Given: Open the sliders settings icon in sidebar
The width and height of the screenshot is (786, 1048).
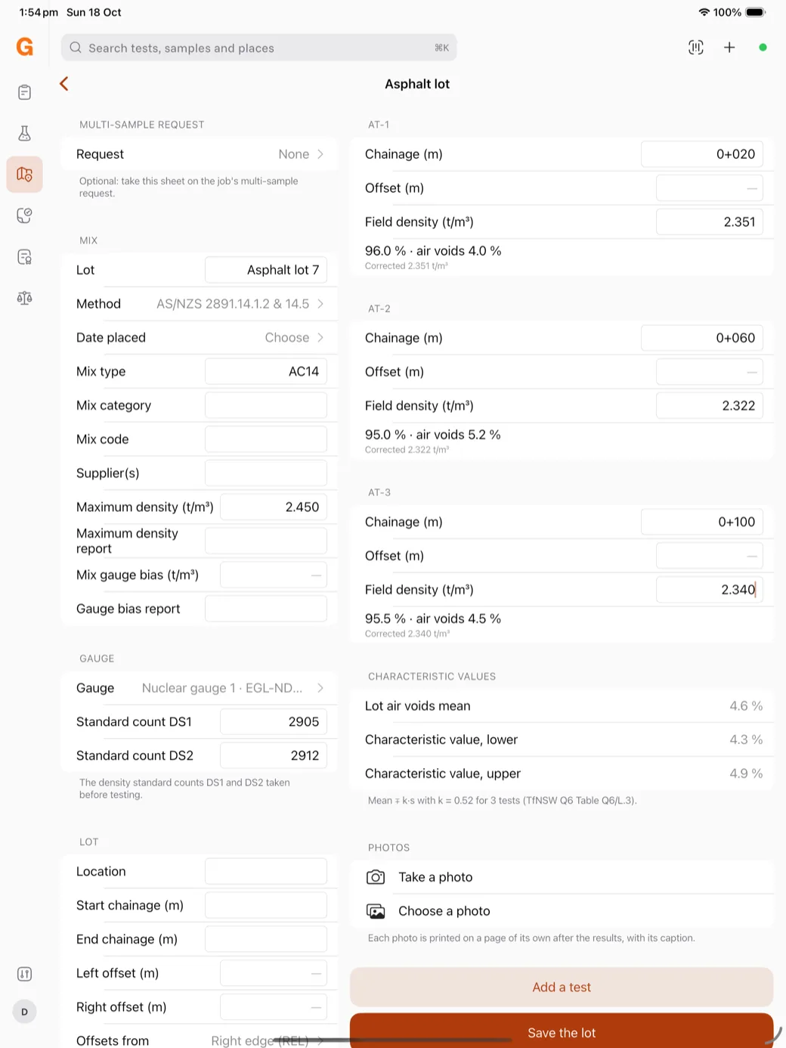Looking at the screenshot, I should click(25, 974).
